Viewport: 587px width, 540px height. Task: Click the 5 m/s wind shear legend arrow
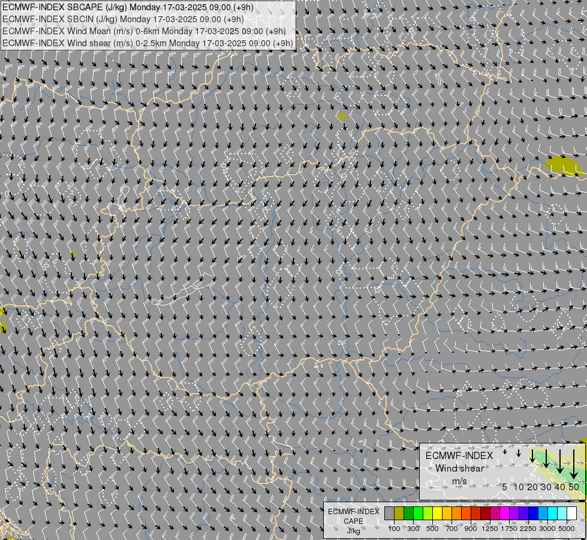click(505, 452)
